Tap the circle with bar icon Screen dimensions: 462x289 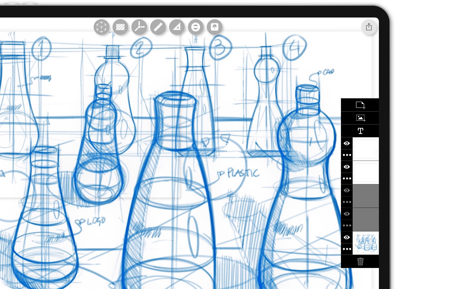(196, 27)
